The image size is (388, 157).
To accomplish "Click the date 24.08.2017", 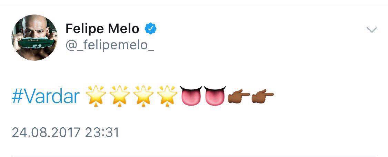I will [46, 133].
